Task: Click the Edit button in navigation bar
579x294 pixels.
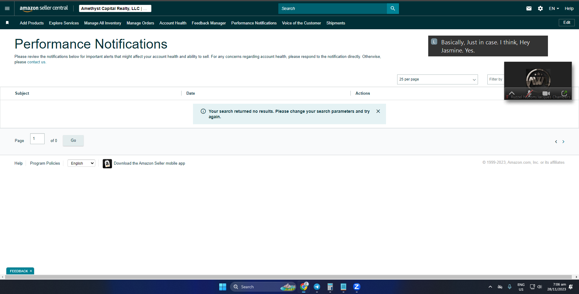Action: 567,23
